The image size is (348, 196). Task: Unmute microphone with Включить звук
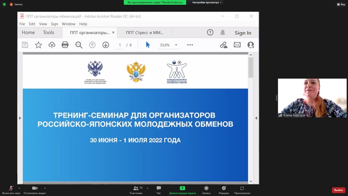(11, 189)
